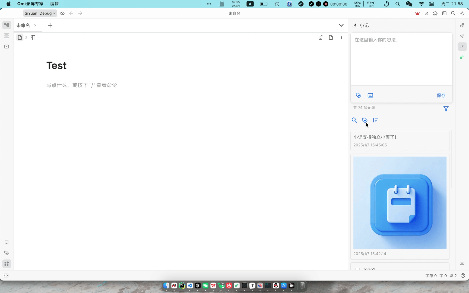This screenshot has height=293, width=469.
Task: Check the todo1 checkbox in the records list
Action: [358, 270]
